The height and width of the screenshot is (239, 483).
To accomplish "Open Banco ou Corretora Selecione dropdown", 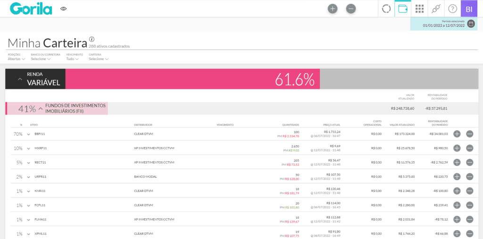I will point(41,59).
